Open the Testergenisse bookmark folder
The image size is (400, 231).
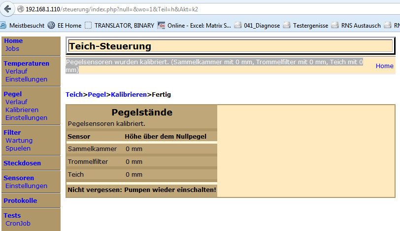click(305, 26)
